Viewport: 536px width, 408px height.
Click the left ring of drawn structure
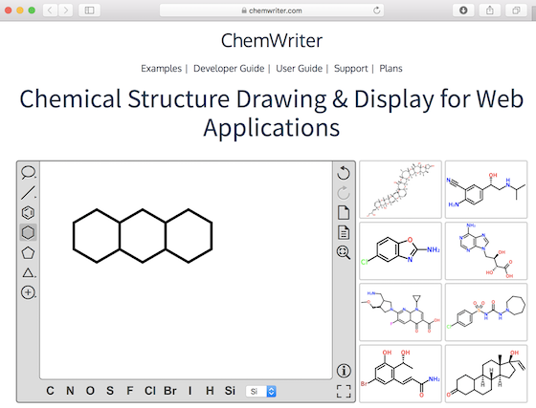click(97, 236)
